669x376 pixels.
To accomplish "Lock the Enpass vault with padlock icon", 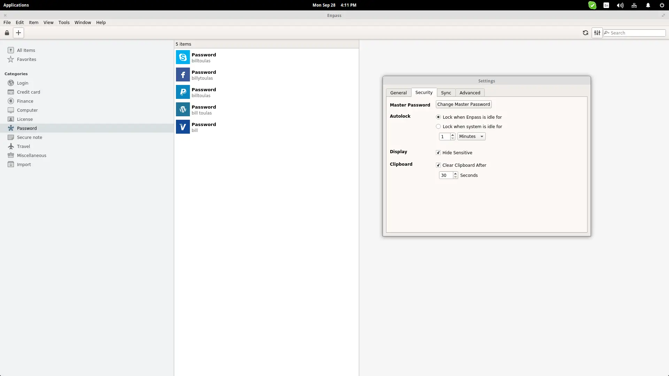I will (7, 33).
